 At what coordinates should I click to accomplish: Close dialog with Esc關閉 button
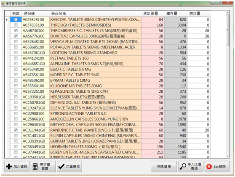coord(217,166)
